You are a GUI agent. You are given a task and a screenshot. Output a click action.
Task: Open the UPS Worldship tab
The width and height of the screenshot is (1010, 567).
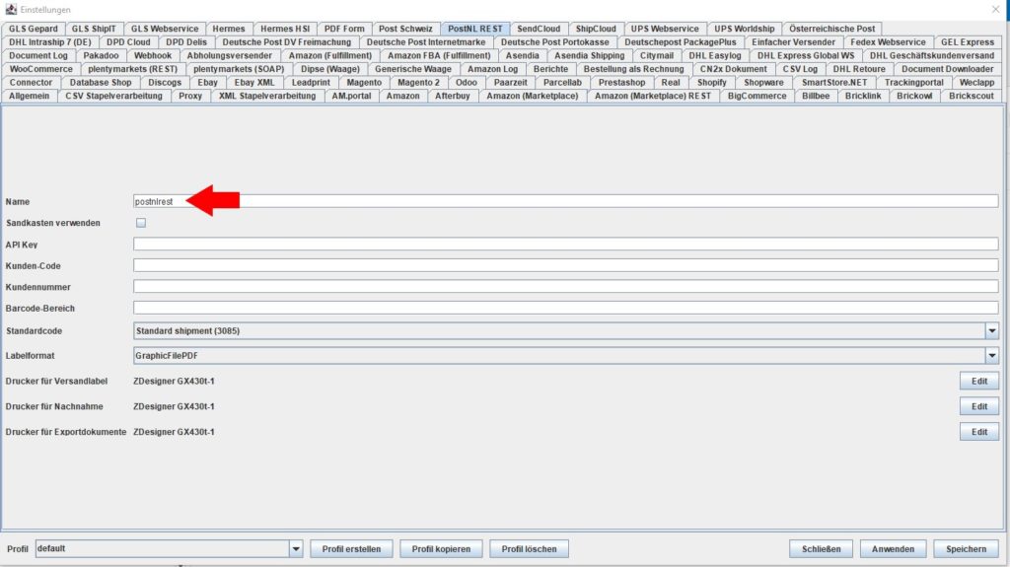point(744,29)
